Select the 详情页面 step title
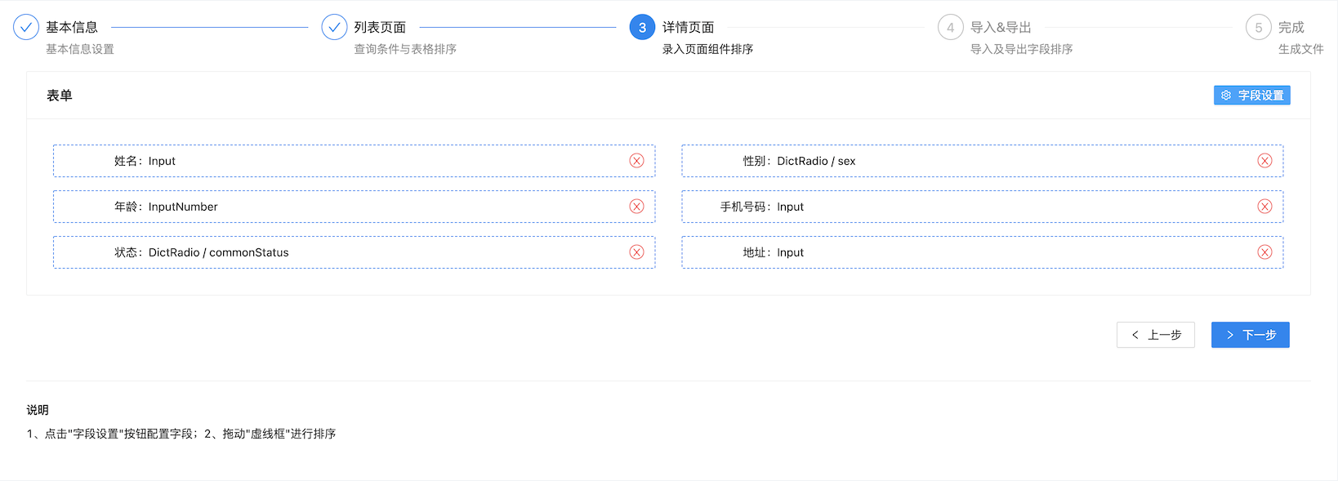This screenshot has width=1338, height=481. (x=688, y=27)
